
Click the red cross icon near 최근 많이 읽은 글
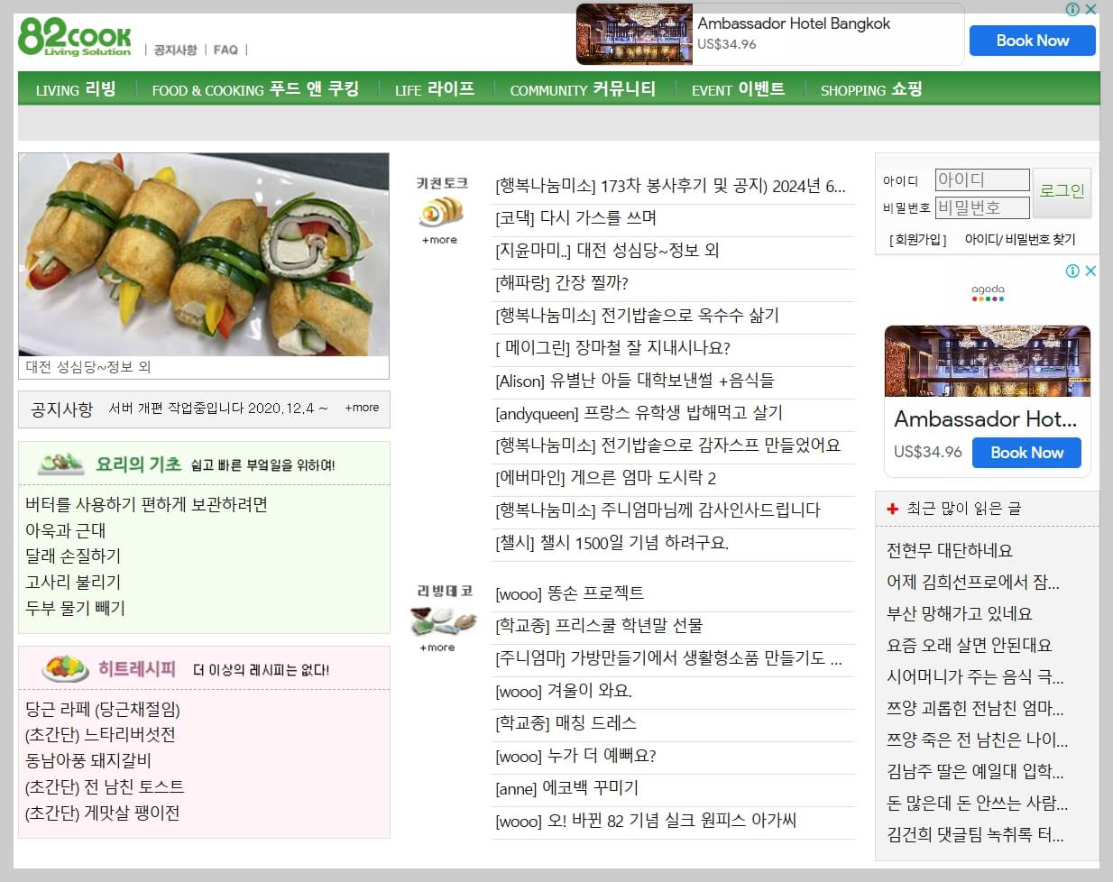tap(892, 506)
